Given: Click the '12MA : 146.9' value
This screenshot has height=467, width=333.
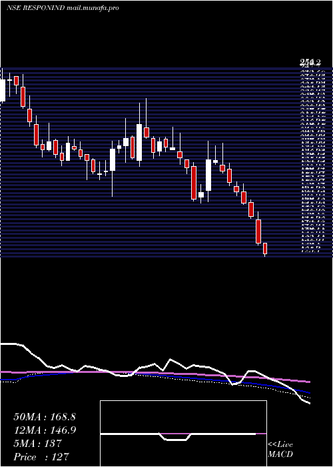Looking at the screenshot, I should tap(45, 430).
